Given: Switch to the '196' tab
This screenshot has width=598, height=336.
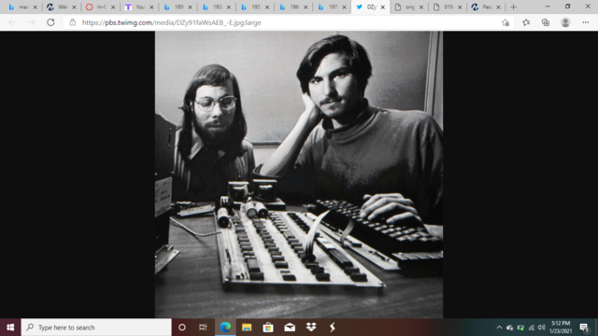Looking at the screenshot, I should click(x=292, y=7).
